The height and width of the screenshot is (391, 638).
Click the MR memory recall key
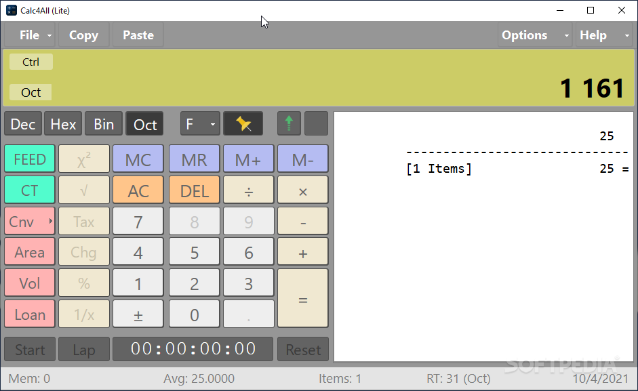[194, 159]
